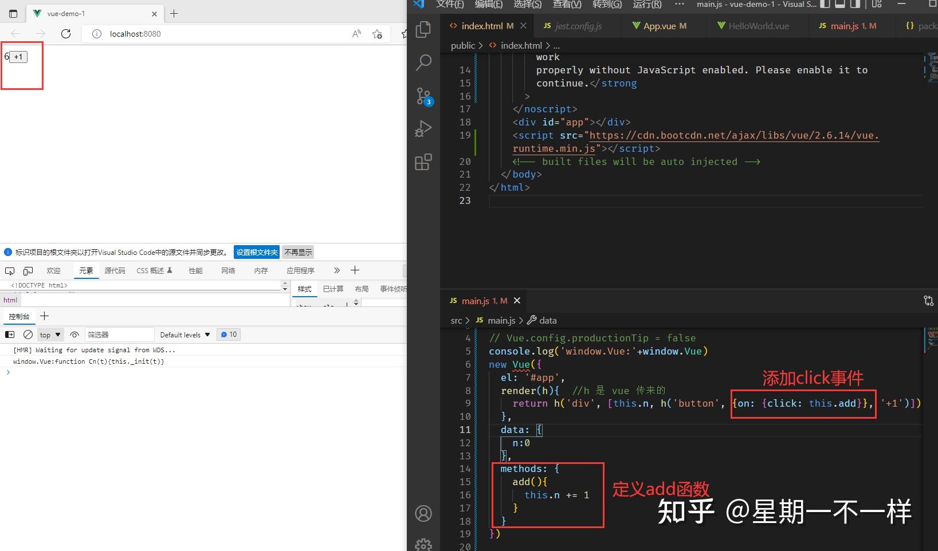This screenshot has height=551, width=938.
Task: Open the 已计算 styles pane tab
Action: click(x=333, y=289)
